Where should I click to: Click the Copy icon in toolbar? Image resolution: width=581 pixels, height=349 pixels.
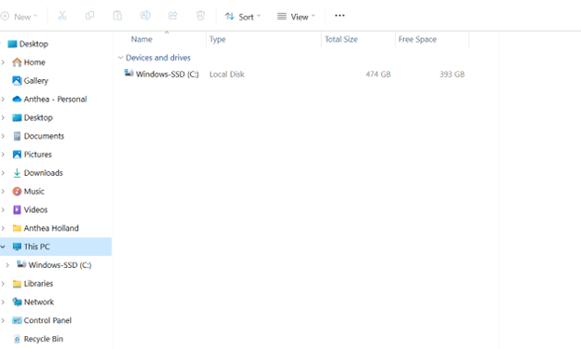coord(89,16)
